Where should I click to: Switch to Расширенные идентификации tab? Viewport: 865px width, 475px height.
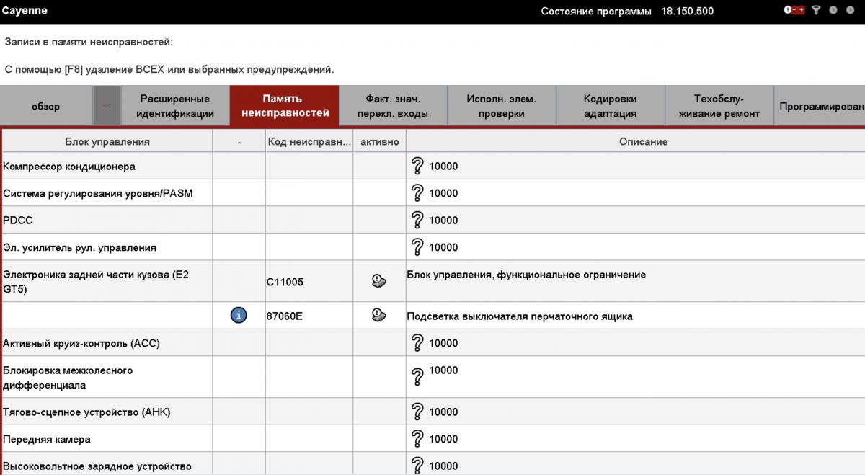click(175, 106)
